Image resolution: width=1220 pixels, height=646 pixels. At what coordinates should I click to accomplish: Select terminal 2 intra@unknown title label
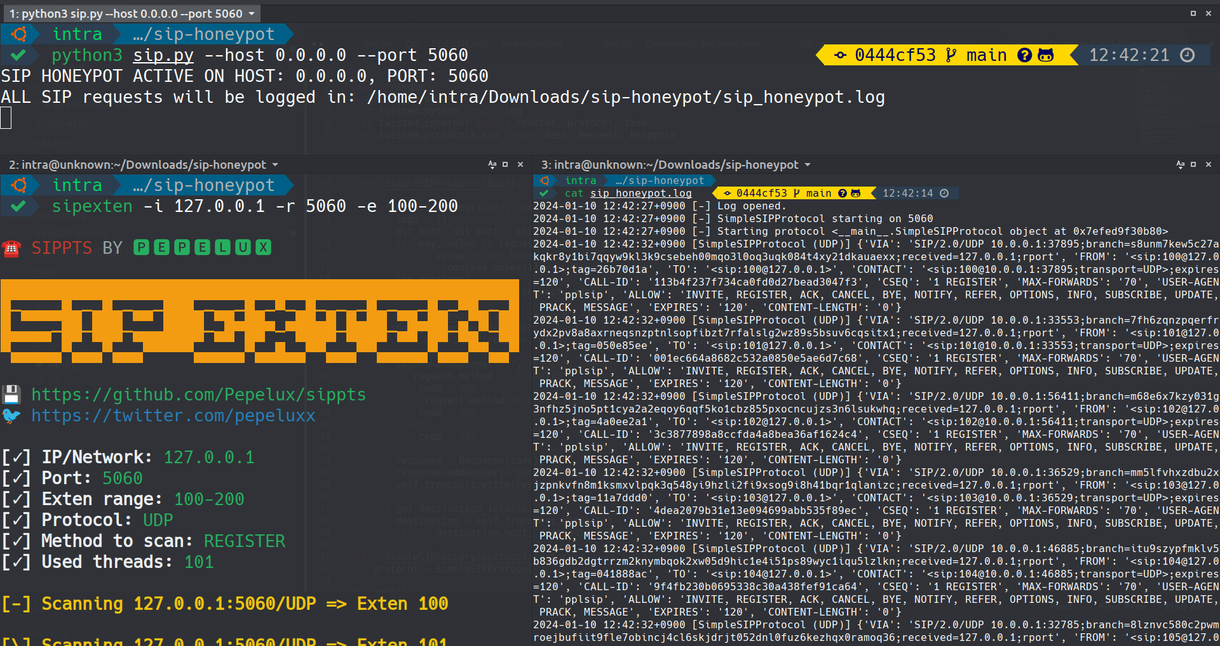click(137, 164)
